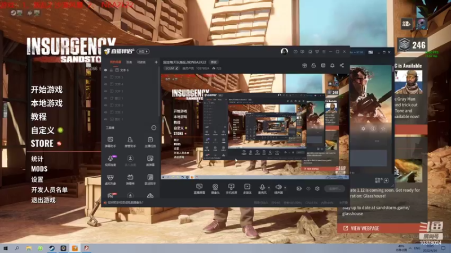The width and height of the screenshot is (451, 253).
Task: Open the friends icon in game's top corner
Action: pyautogui.click(x=406, y=24)
